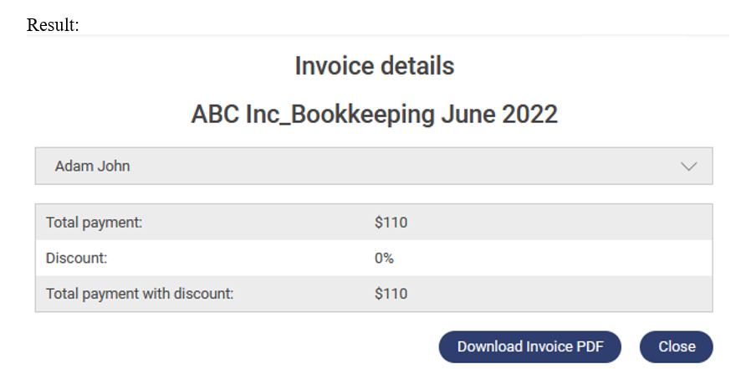Click the 'Total payment:' label
Image resolution: width=736 pixels, height=369 pixels.
[x=95, y=223]
